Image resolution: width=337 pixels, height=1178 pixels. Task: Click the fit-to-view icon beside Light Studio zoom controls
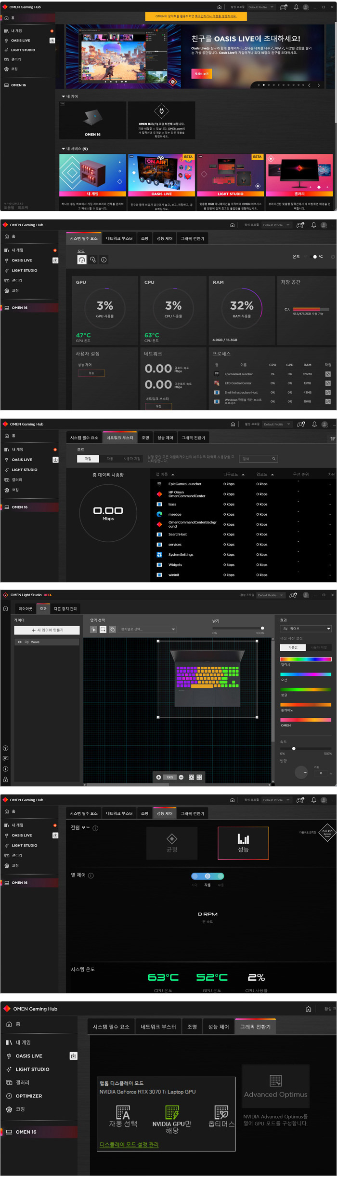click(191, 777)
